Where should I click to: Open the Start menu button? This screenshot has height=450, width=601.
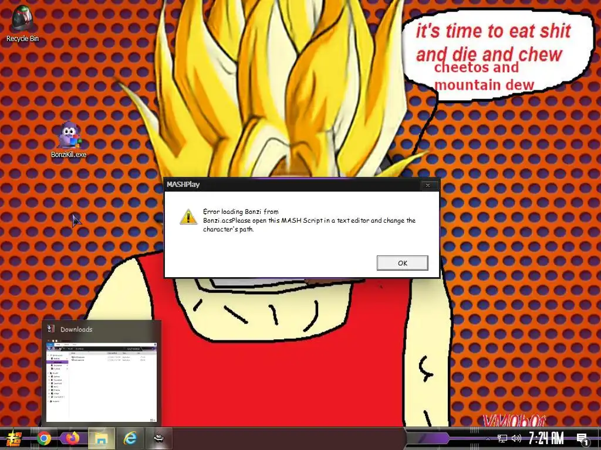(14, 438)
